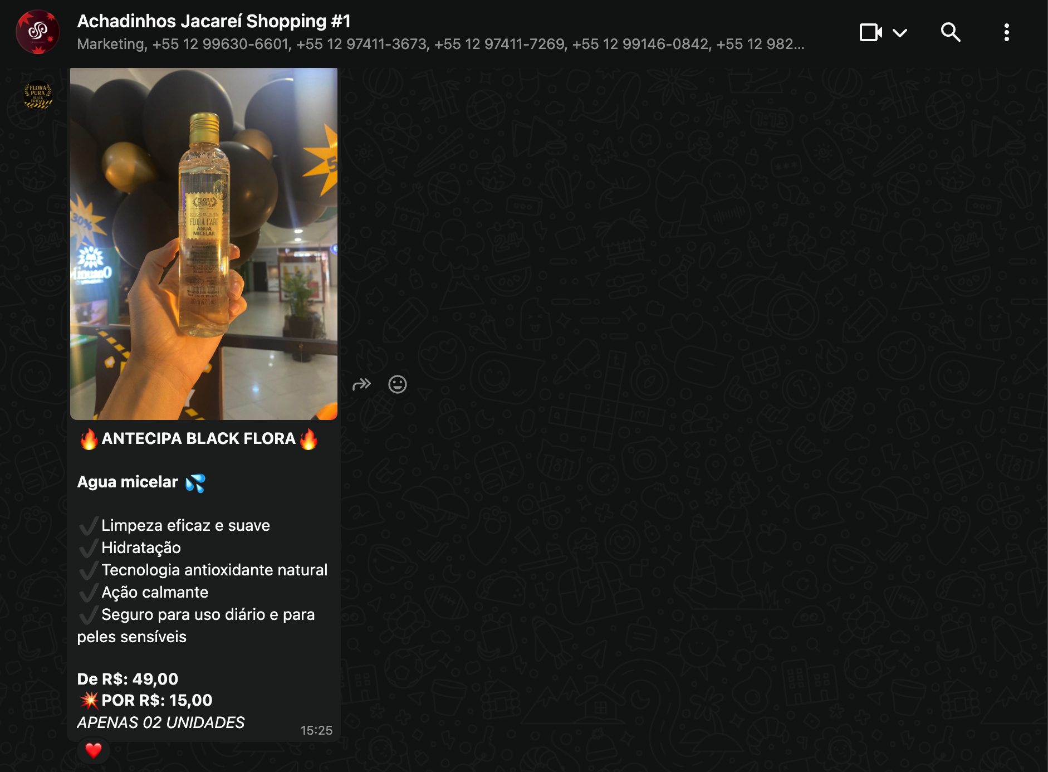React to message with smiley icon
The image size is (1048, 772).
tap(397, 384)
